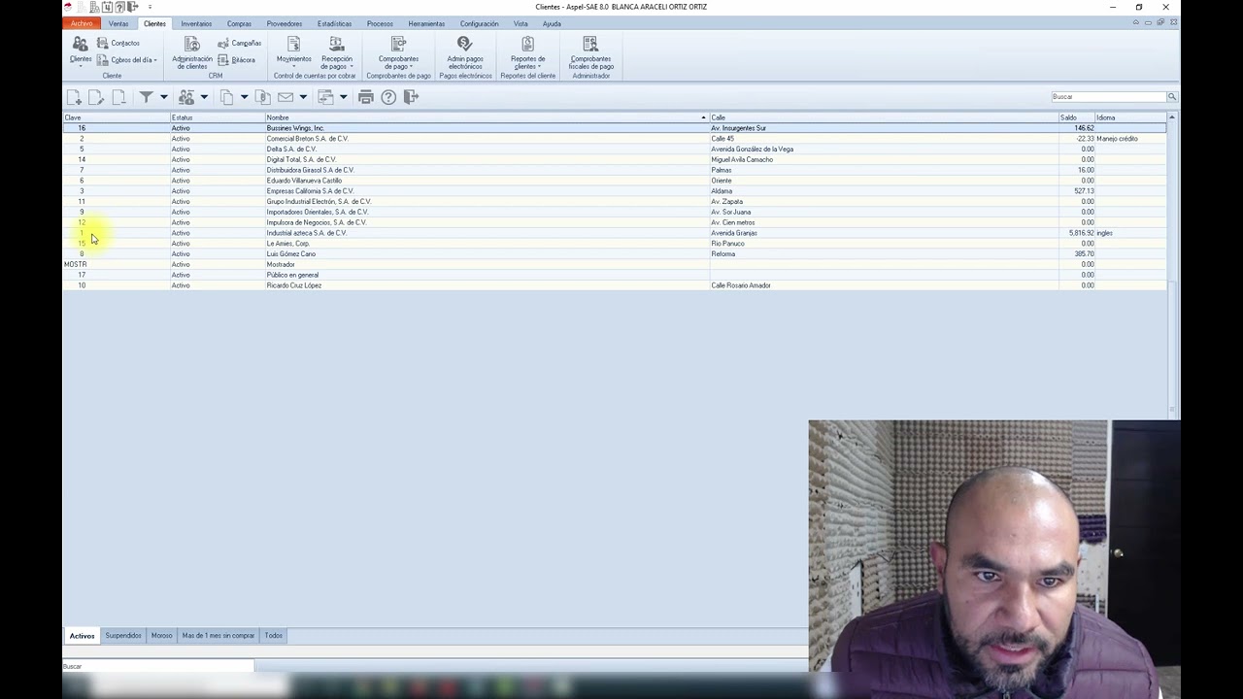The height and width of the screenshot is (699, 1243).
Task: Open Comprobantes de pago
Action: tap(398, 50)
